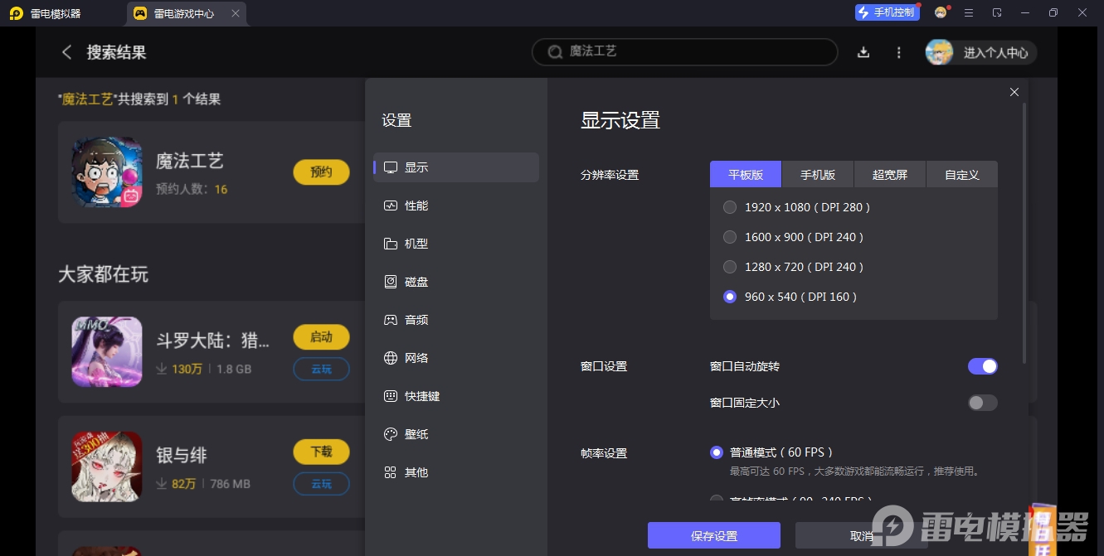The height and width of the screenshot is (556, 1104).
Task: Select the 平板版 resolution tab
Action: (746, 175)
